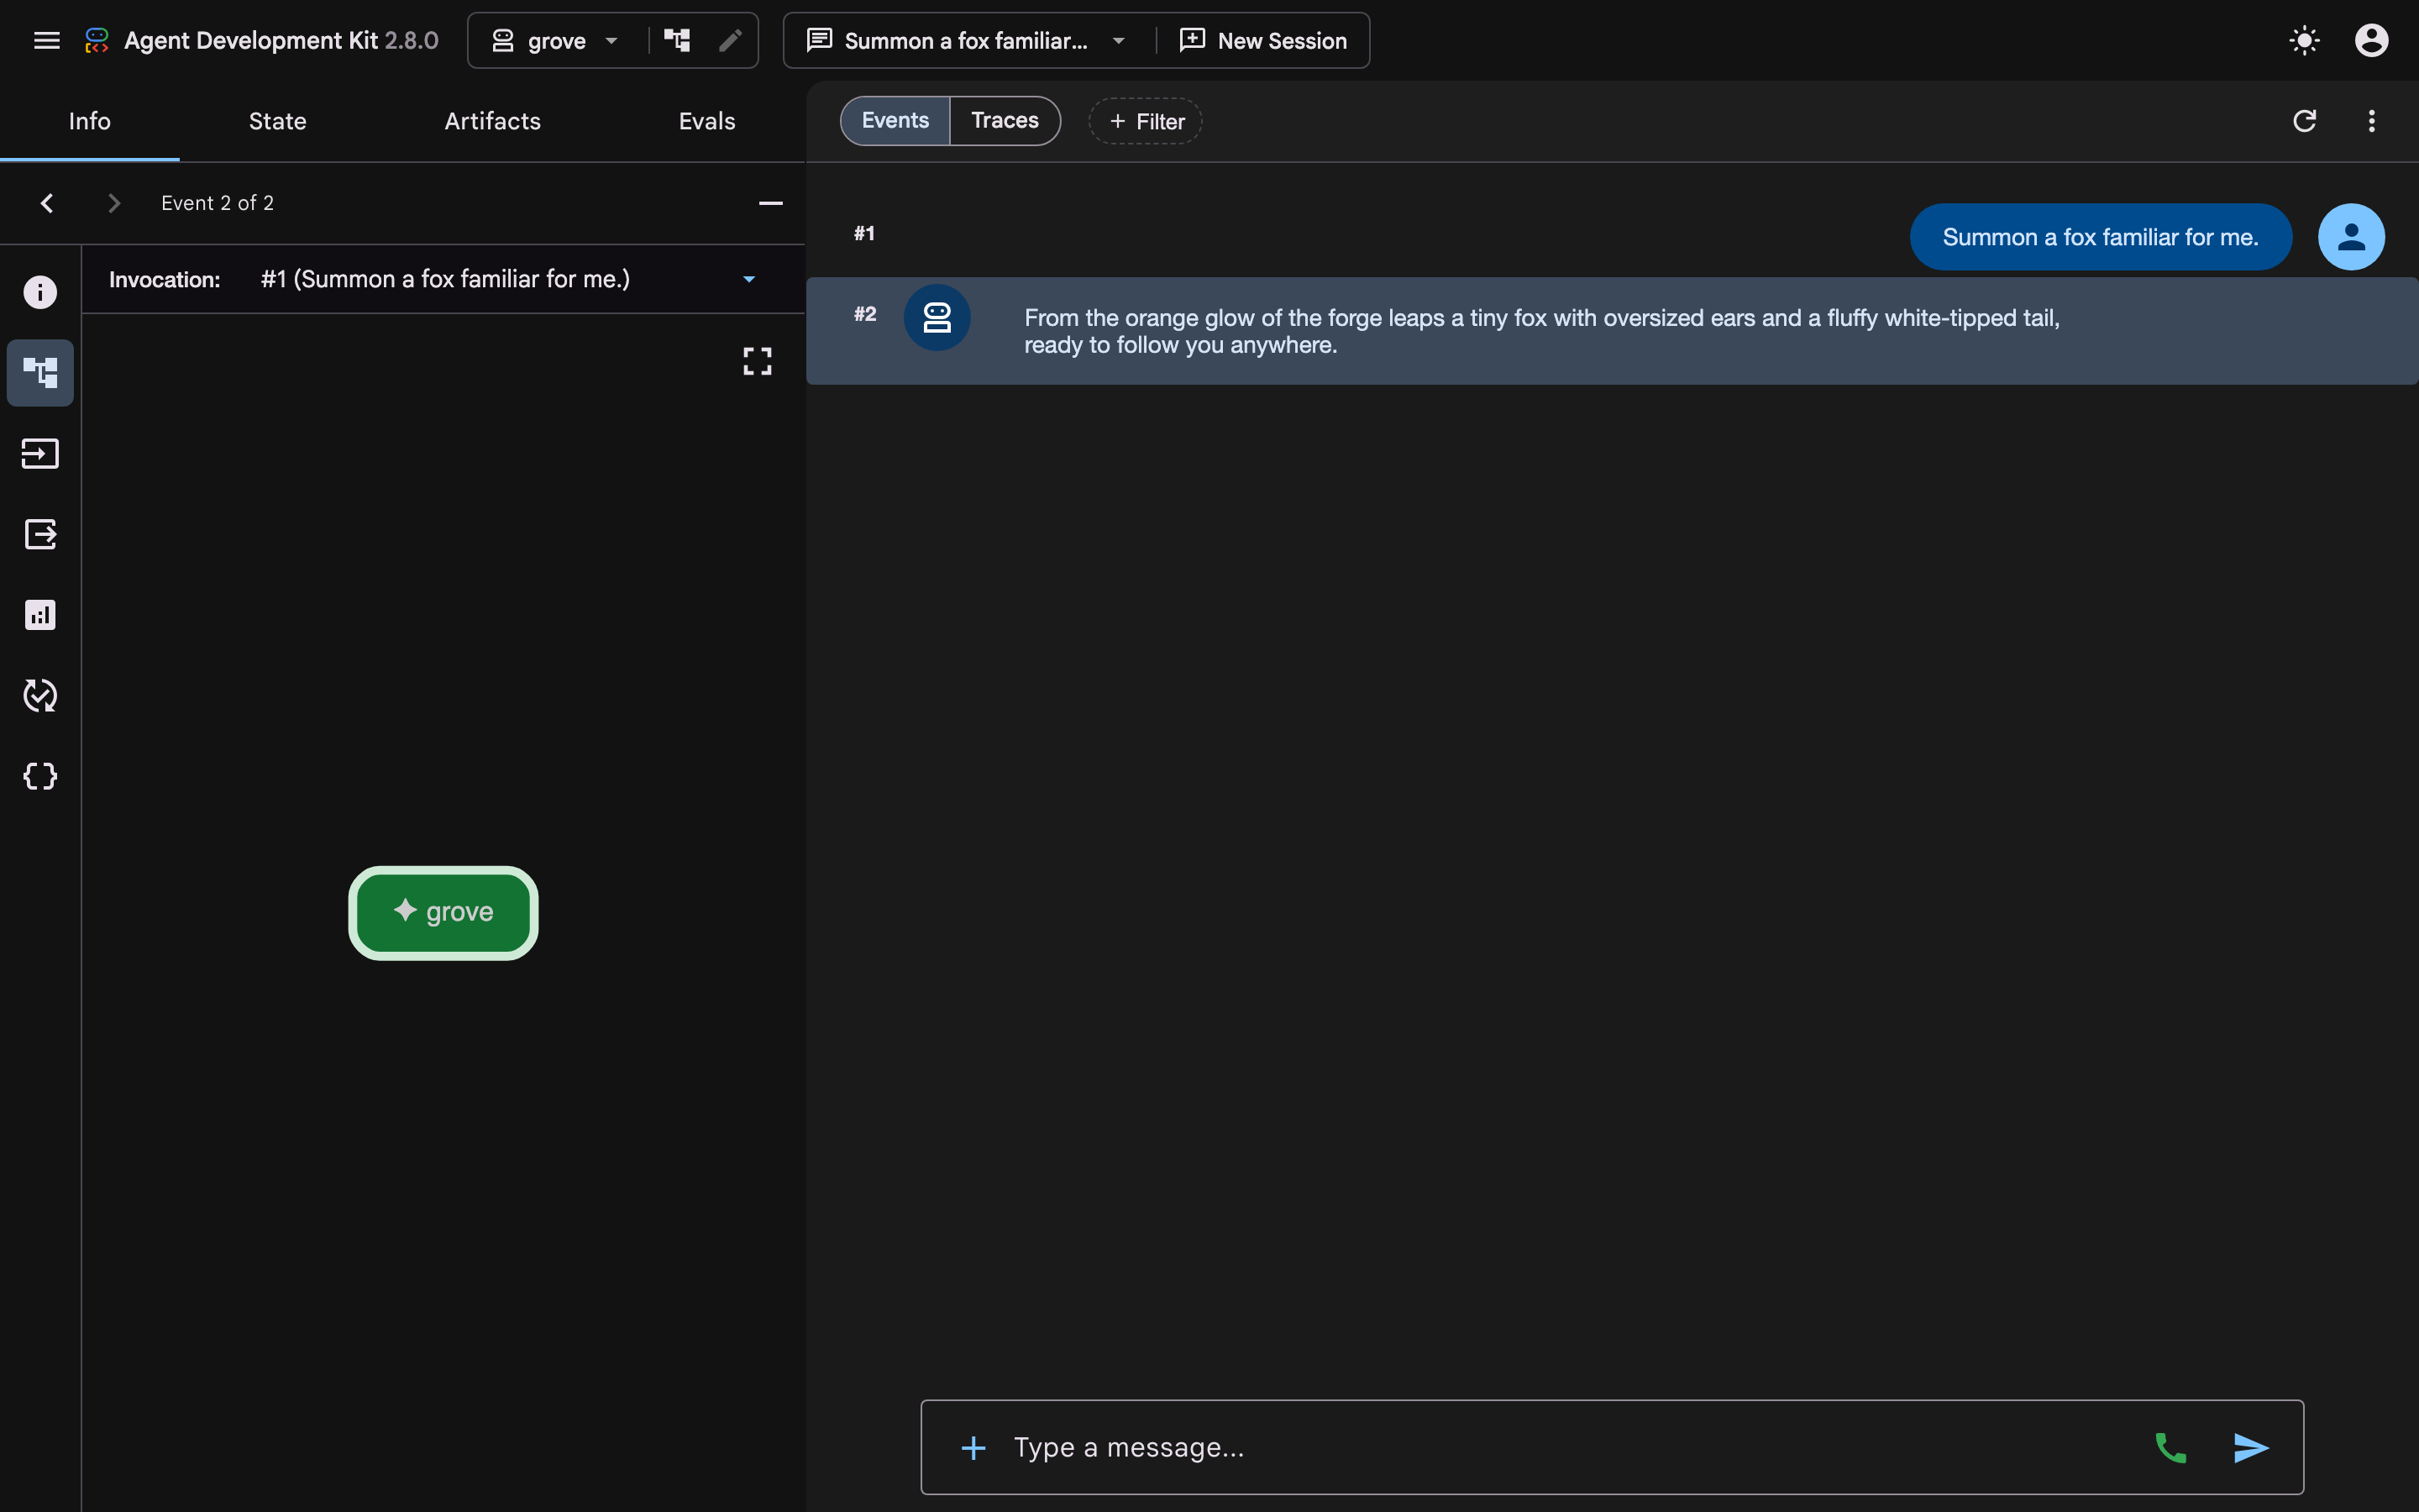The height and width of the screenshot is (1512, 2419).
Task: Toggle light/dark theme sun icon
Action: [2304, 40]
